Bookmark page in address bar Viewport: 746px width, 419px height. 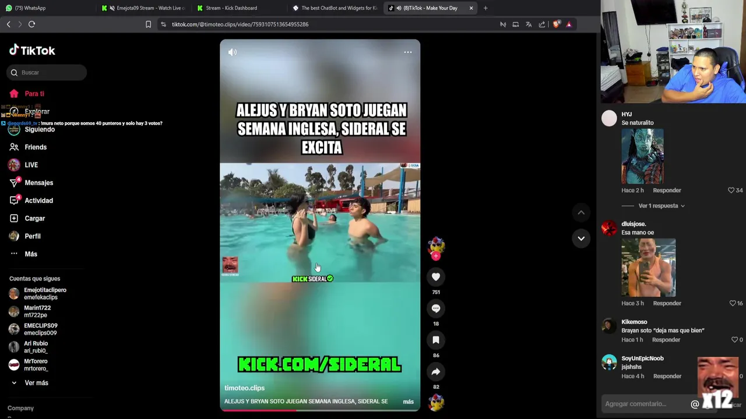[148, 24]
